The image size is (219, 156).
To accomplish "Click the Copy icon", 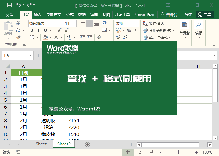I will pyautogui.click(x=18, y=30).
